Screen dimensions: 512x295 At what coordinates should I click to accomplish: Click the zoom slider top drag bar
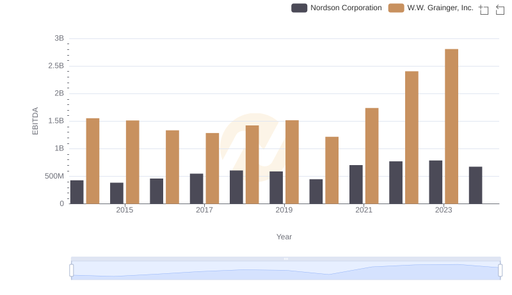[x=285, y=259]
